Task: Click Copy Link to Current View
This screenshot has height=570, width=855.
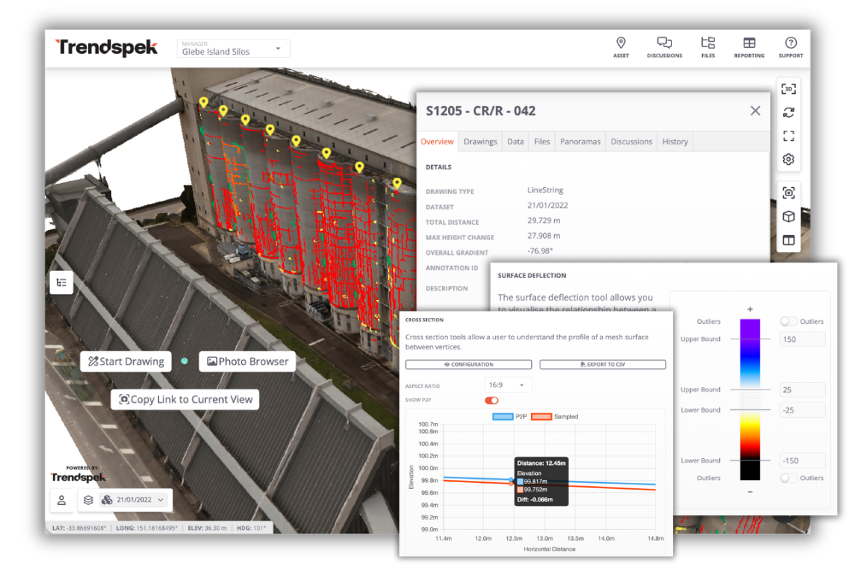Action: pos(186,399)
